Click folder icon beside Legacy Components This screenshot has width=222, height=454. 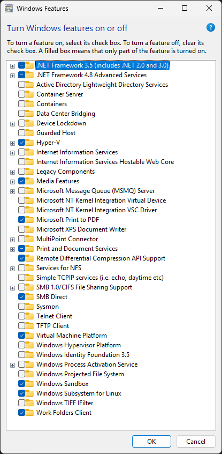point(29,172)
